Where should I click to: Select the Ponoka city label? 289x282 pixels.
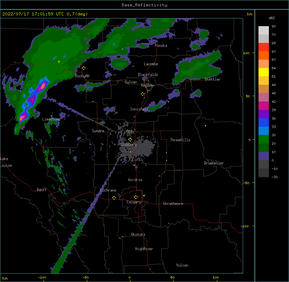[161, 46]
